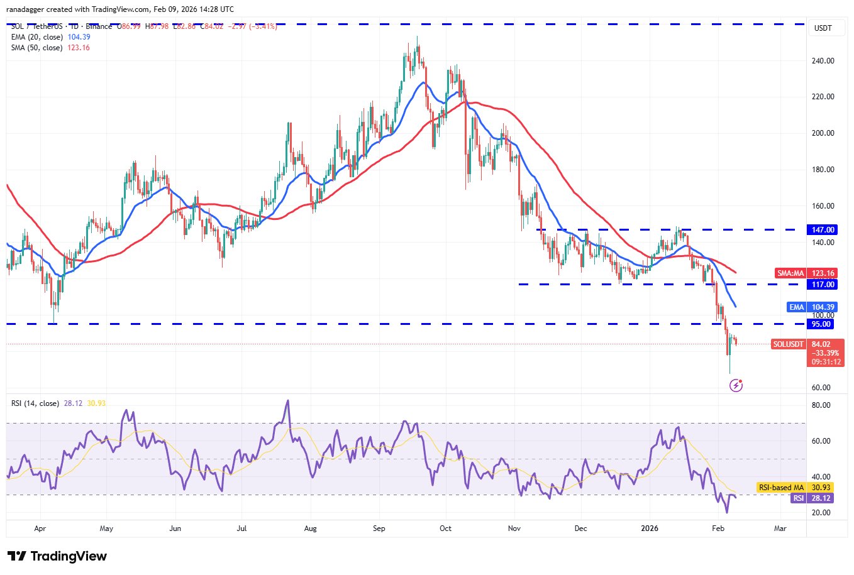The height and width of the screenshot is (575, 854).
Task: Click the Sep label on time axis
Action: 379,528
